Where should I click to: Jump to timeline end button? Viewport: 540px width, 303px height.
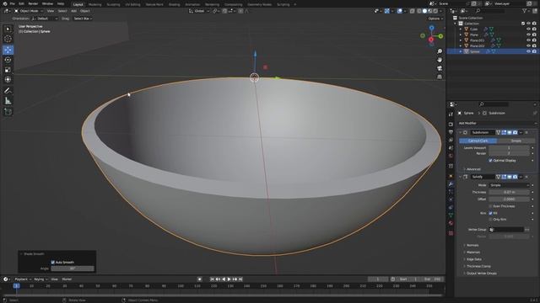[x=240, y=279]
